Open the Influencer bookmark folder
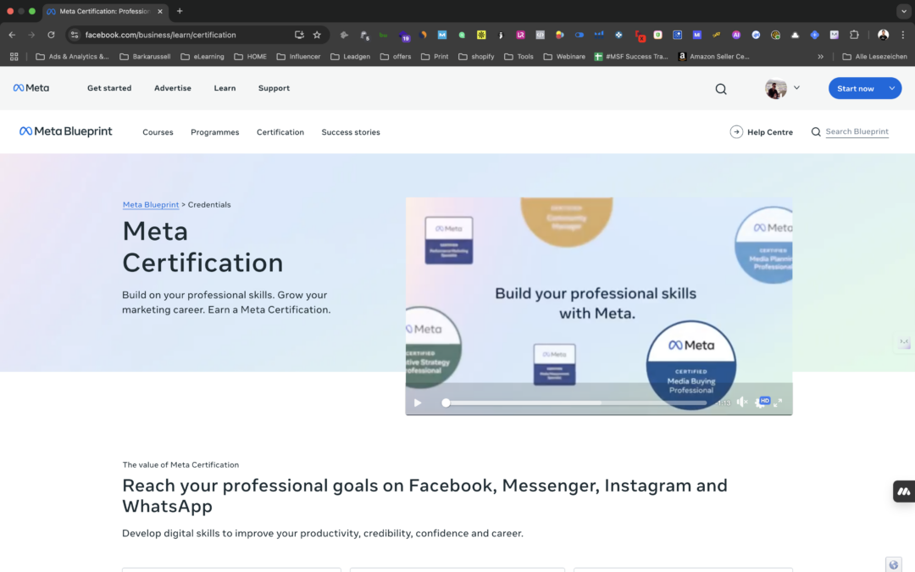The height and width of the screenshot is (572, 915). pos(299,57)
